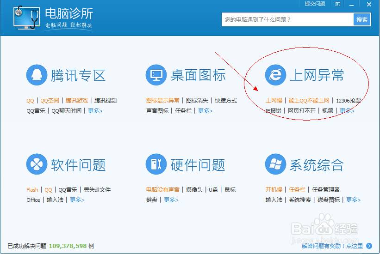Select the 图标消失 link
380x254 pixels.
click(x=197, y=101)
